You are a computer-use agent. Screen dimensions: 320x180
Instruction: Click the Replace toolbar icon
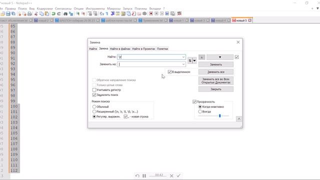coord(70,13)
